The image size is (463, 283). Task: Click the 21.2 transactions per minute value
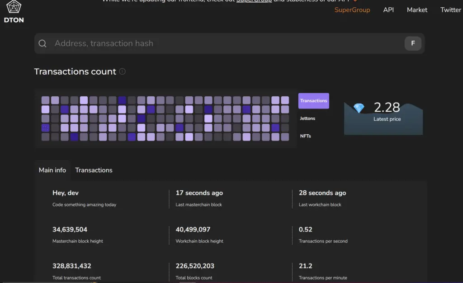[305, 266]
